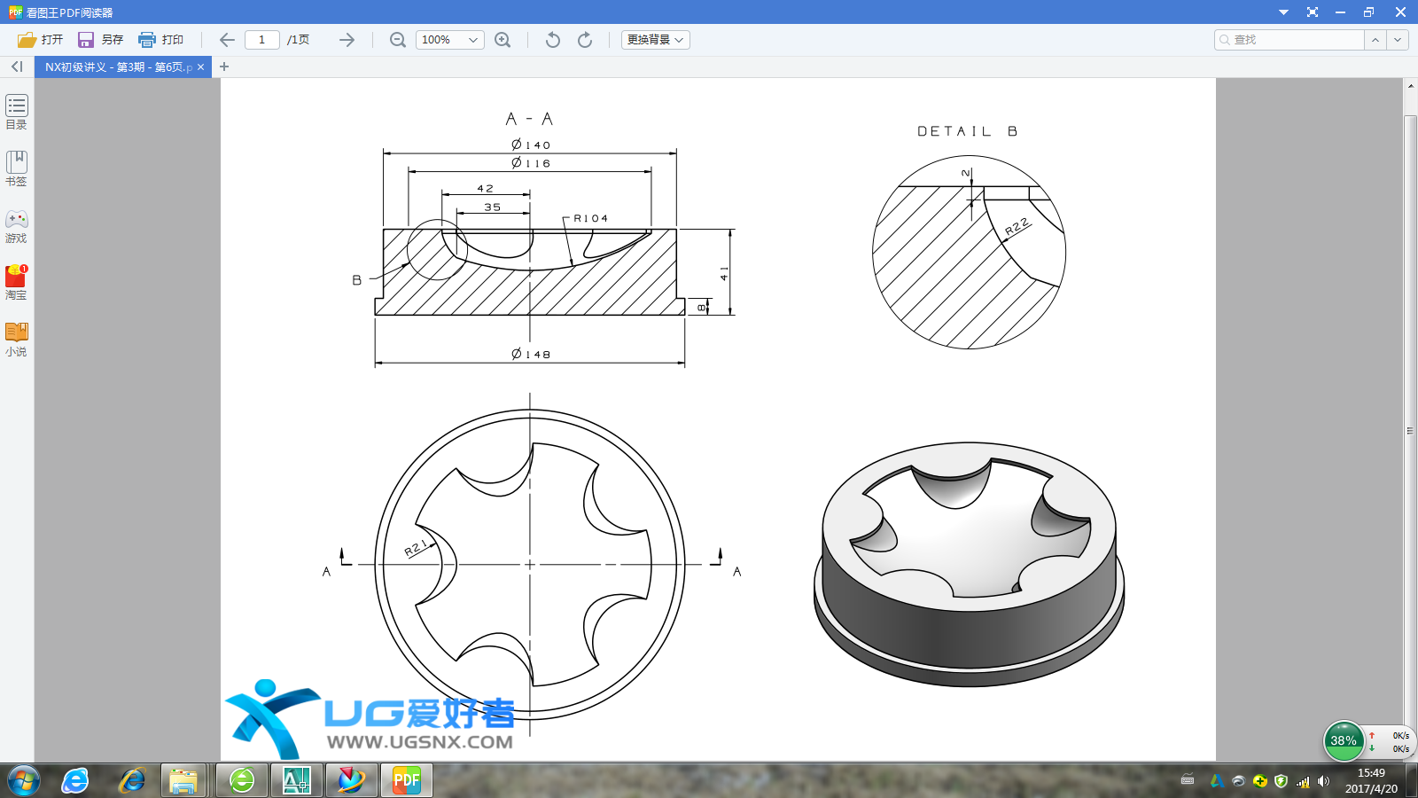This screenshot has width=1418, height=798.
Task: Open the title bar dropdown menu arrow
Action: point(1283,12)
